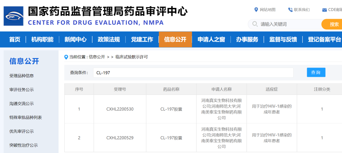Click the contact us phone icon

290,10
